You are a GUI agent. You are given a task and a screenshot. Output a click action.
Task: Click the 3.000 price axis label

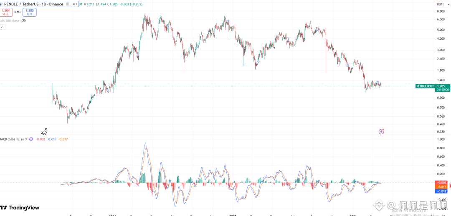click(441, 50)
